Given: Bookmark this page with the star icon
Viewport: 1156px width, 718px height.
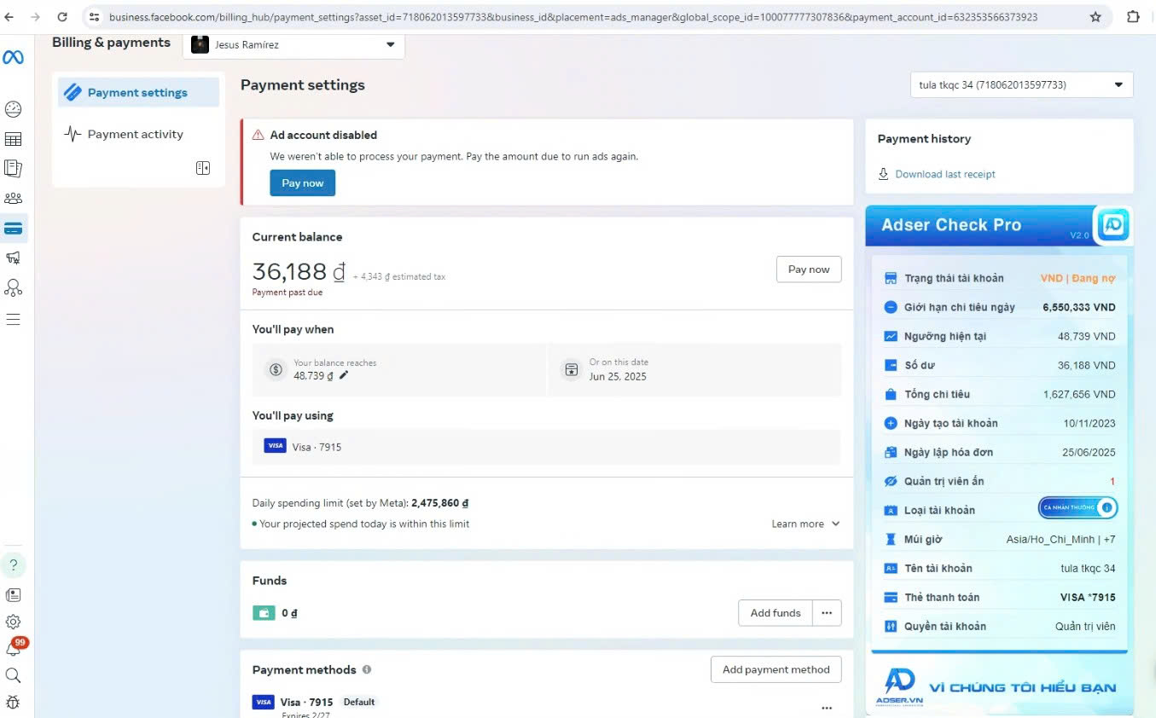Looking at the screenshot, I should (1095, 16).
